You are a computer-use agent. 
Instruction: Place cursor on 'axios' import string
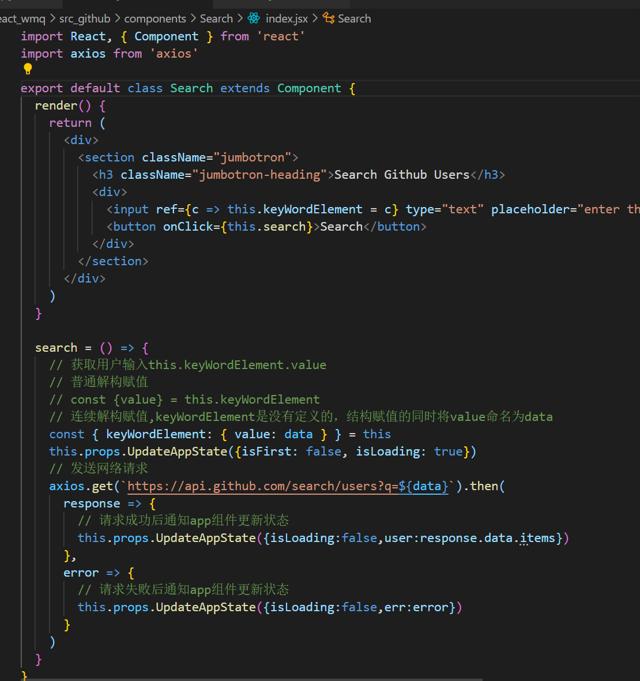[174, 54]
